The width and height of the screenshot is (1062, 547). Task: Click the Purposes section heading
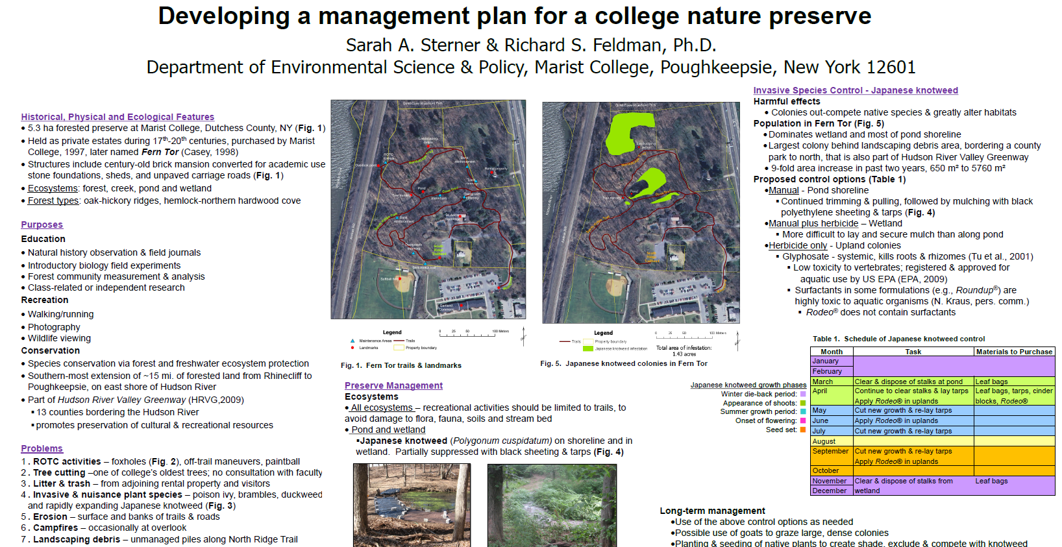(x=42, y=225)
